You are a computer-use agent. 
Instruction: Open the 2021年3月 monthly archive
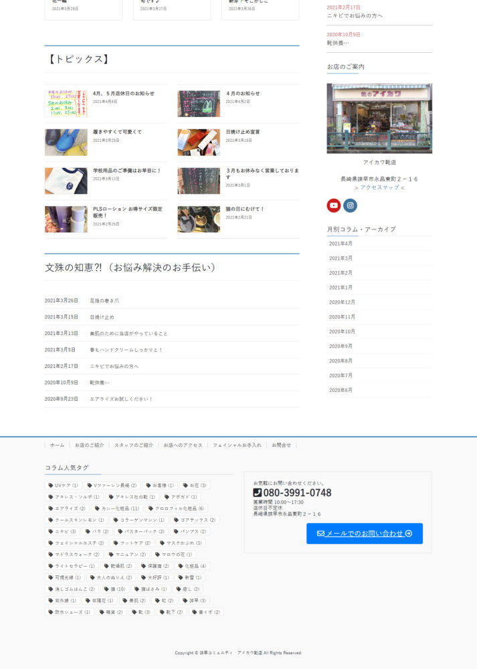click(341, 258)
